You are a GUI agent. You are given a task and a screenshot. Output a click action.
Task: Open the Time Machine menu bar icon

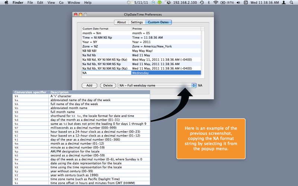pyautogui.click(x=202, y=3)
